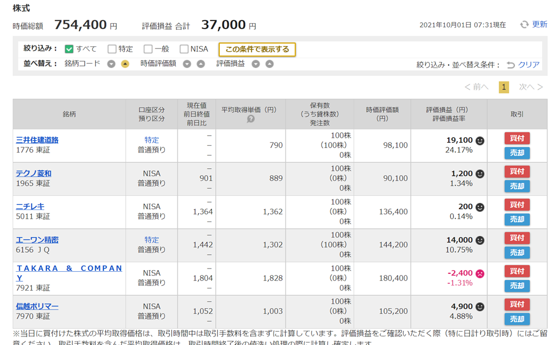Click smiley face icon in エーワン精密 row

tap(480, 240)
